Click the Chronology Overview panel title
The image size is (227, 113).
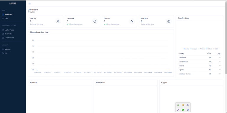point(39,32)
